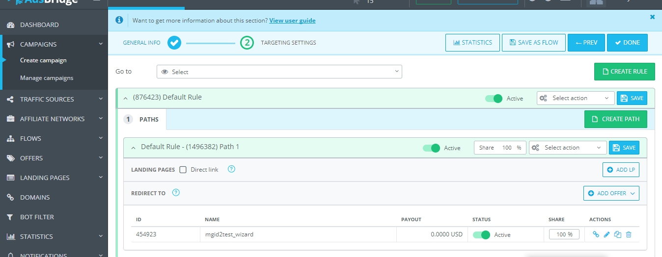Open Default Rule Select action dropdown
Screen dimensions: 662x257
pyautogui.click(x=575, y=98)
